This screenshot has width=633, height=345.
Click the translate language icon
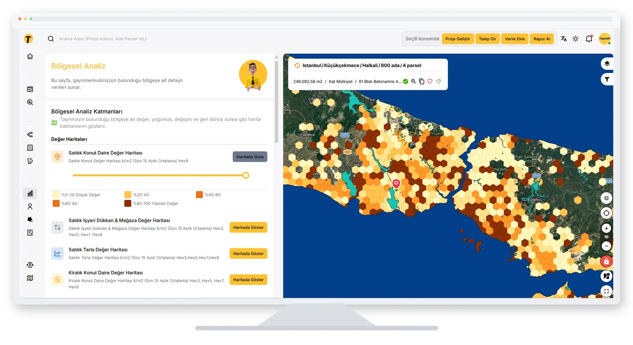click(564, 39)
